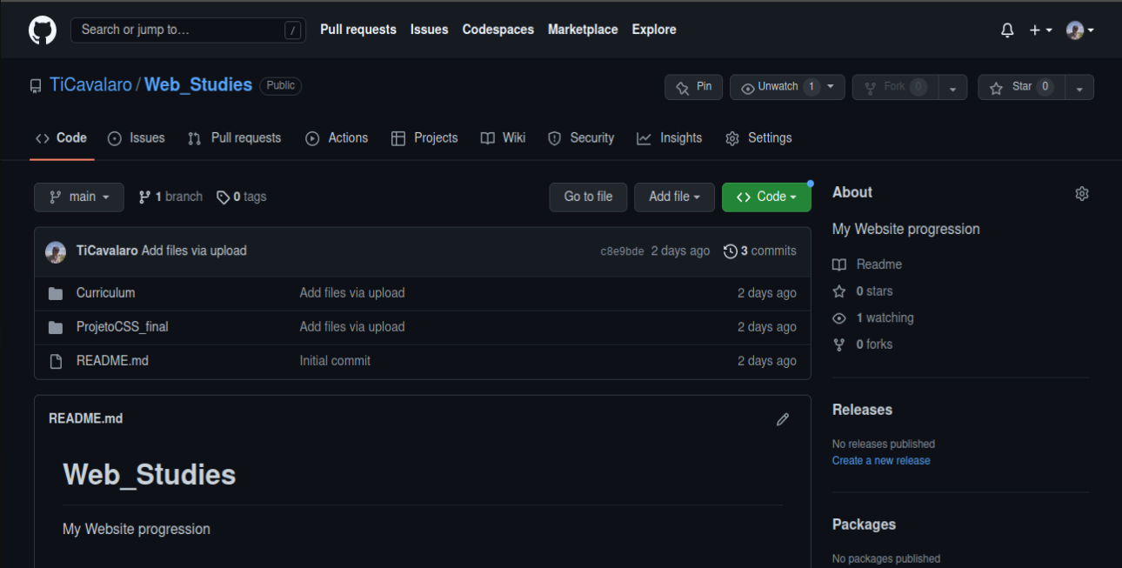Click Create a new release
1122x568 pixels.
(x=881, y=461)
